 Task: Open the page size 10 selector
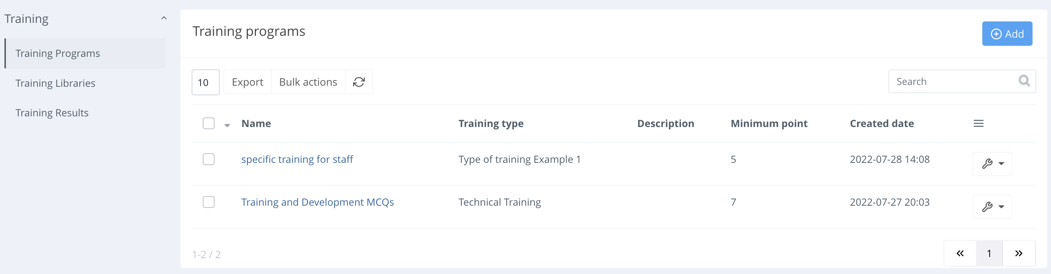click(x=205, y=82)
